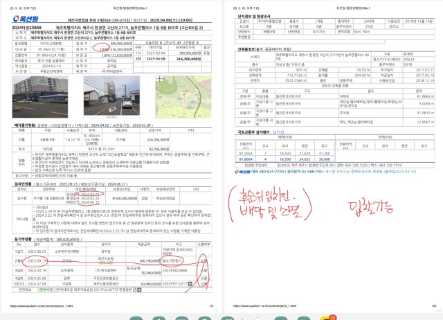This screenshot has height=320, width=443.
Task: Click the small 옥션원 logo in page two footer
Action: tap(242, 172)
